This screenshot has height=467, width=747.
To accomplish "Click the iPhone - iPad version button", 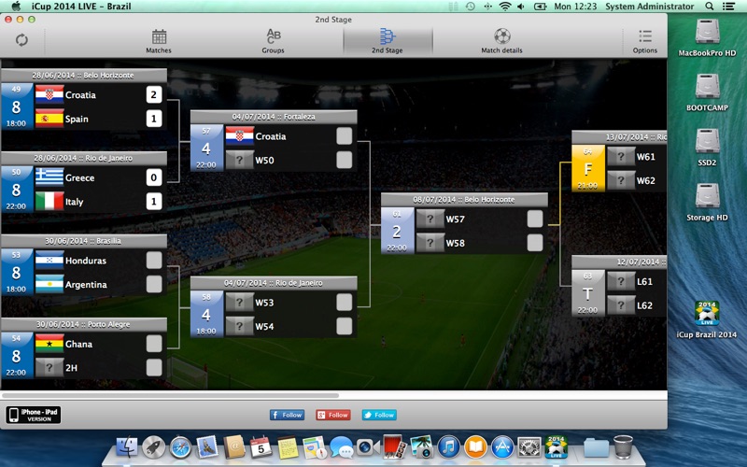I will tap(34, 415).
